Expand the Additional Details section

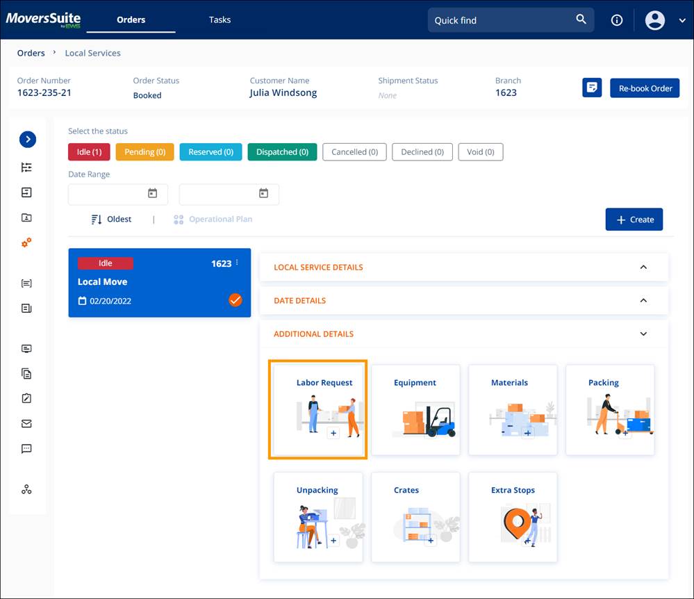tap(643, 334)
